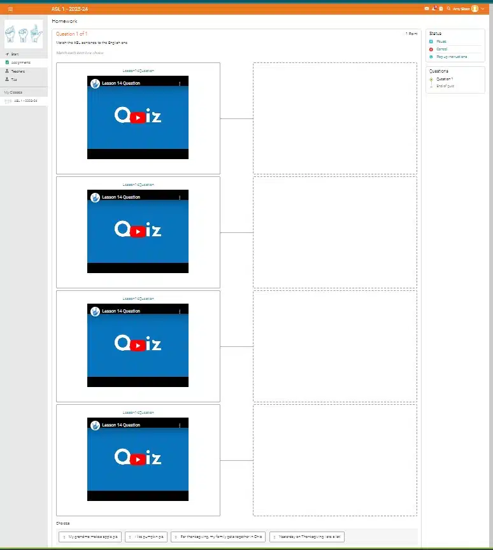Open Assignments in the sidebar
This screenshot has height=550, width=493.
pos(24,62)
